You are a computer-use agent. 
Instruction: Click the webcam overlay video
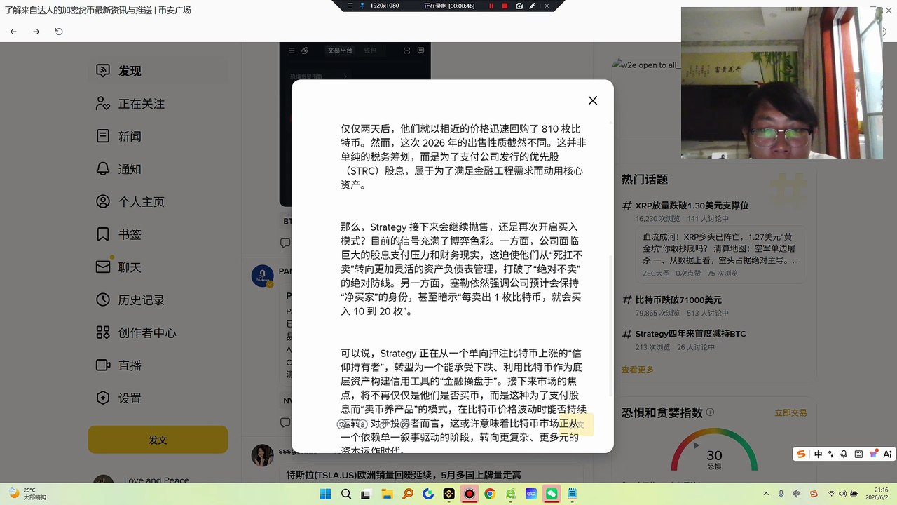(x=782, y=83)
